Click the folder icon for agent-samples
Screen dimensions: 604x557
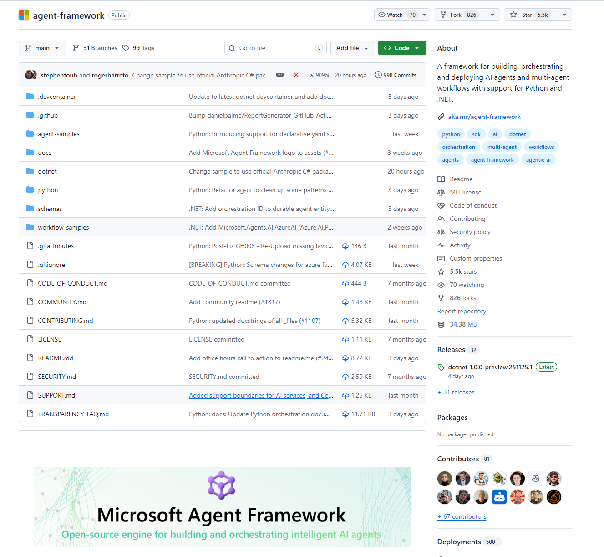click(30, 134)
